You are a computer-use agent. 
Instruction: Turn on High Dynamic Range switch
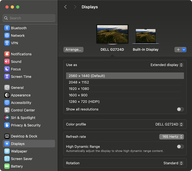180,147
